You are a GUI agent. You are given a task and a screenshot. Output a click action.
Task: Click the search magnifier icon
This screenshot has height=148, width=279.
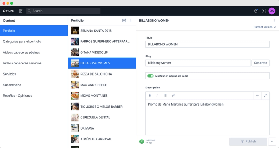pyautogui.click(x=29, y=11)
